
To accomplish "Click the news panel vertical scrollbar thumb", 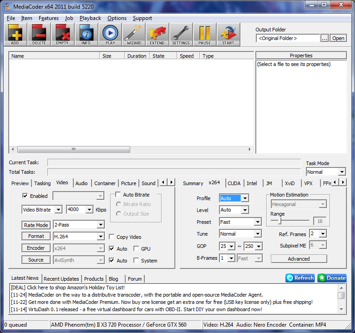I will click(x=341, y=295).
